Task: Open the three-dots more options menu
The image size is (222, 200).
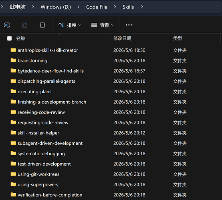Action: coord(129,25)
